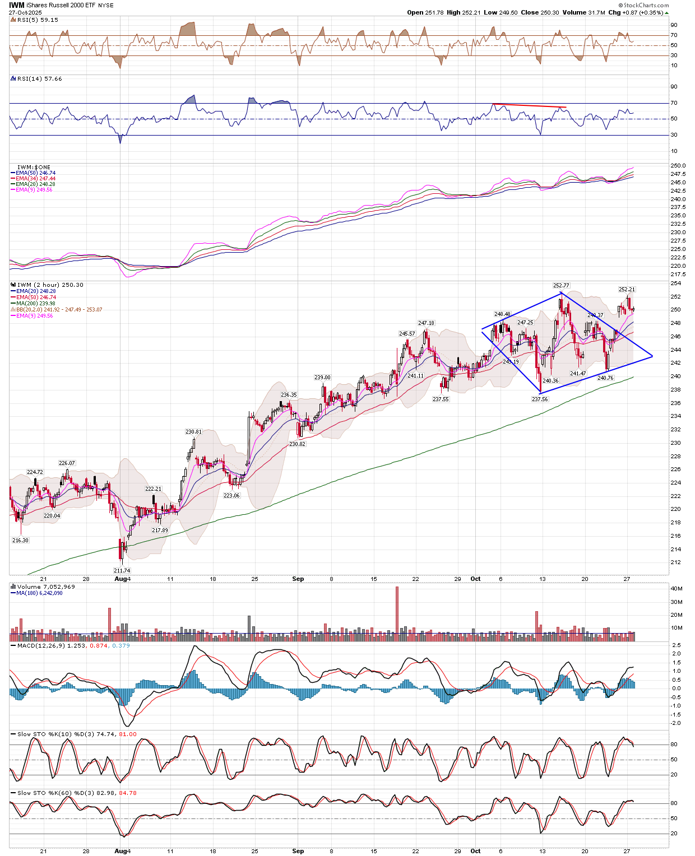Image resolution: width=695 pixels, height=856 pixels.
Task: Click the 247.25 price label
Action: pyautogui.click(x=525, y=323)
